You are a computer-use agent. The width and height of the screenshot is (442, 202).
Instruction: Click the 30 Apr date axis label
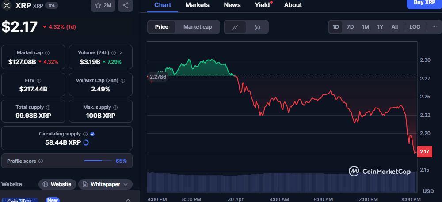click(x=236, y=199)
